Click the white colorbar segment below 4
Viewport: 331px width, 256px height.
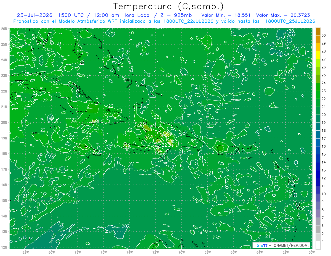(x=318, y=245)
